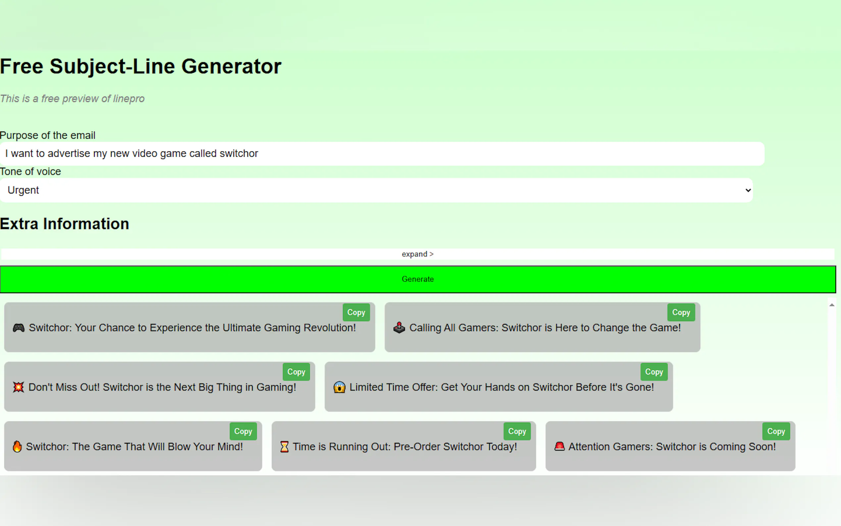841x526 pixels.
Task: Copy the Time is Running Out line
Action: pos(517,431)
